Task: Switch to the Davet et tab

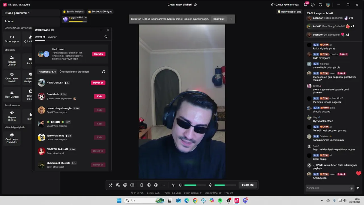Action: pyautogui.click(x=40, y=37)
